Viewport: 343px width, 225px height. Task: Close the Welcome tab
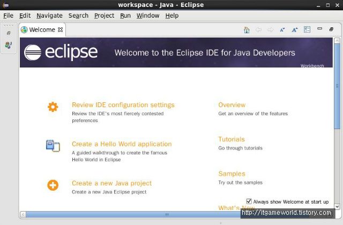coord(61,29)
